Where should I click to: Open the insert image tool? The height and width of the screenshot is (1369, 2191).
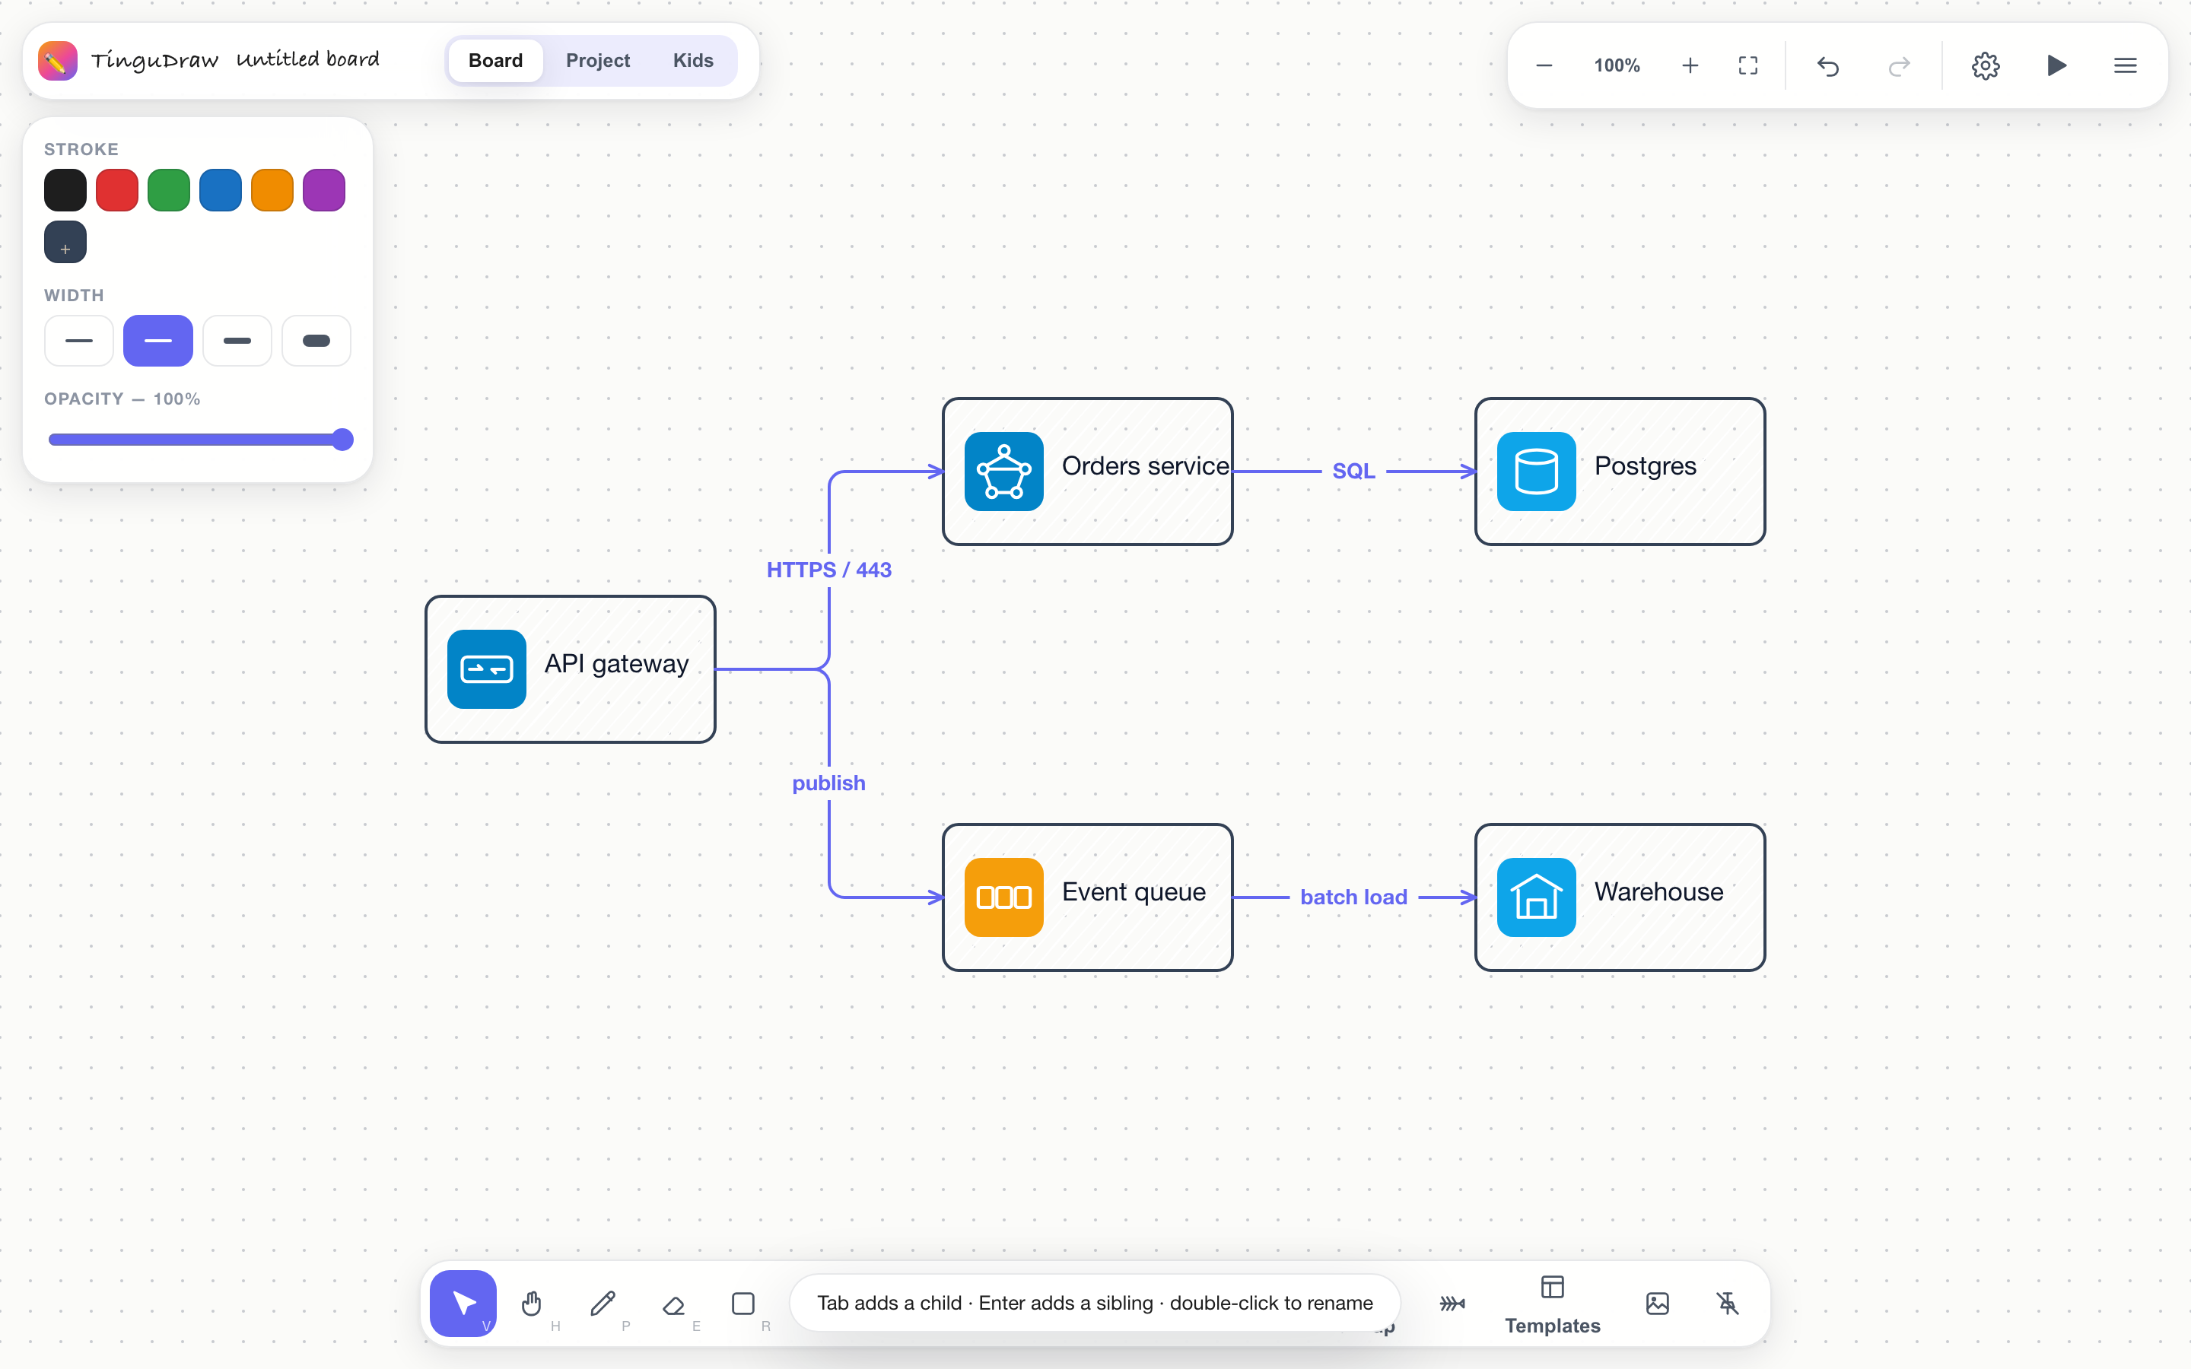[x=1657, y=1303]
